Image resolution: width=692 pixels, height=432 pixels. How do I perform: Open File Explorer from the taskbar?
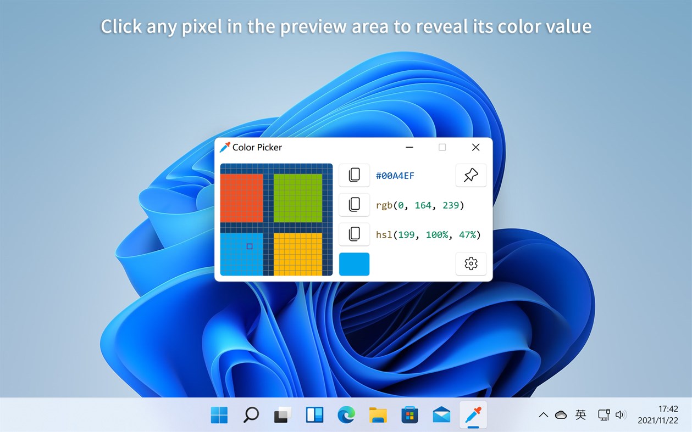click(378, 415)
